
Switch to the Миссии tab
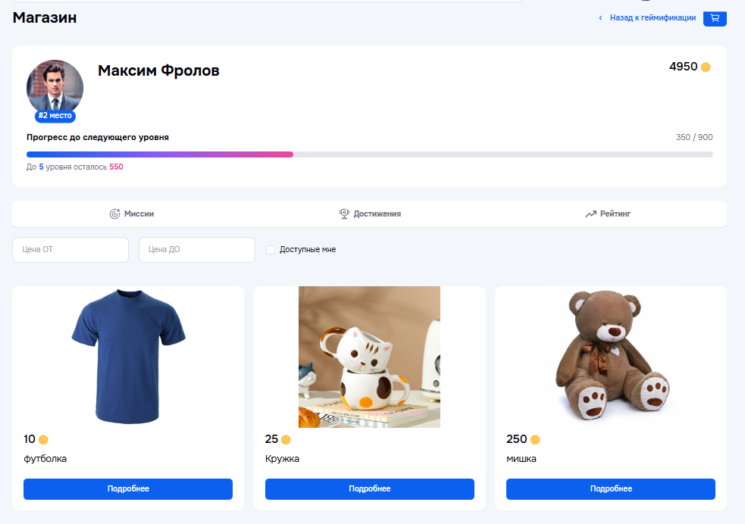[139, 214]
